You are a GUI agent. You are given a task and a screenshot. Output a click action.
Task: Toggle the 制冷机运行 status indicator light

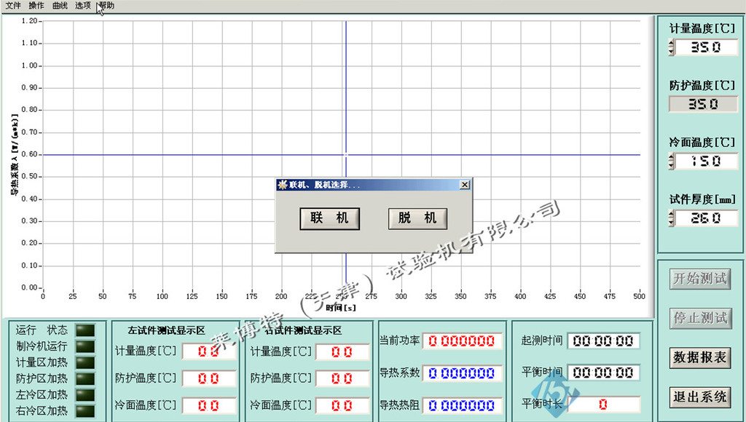(85, 346)
